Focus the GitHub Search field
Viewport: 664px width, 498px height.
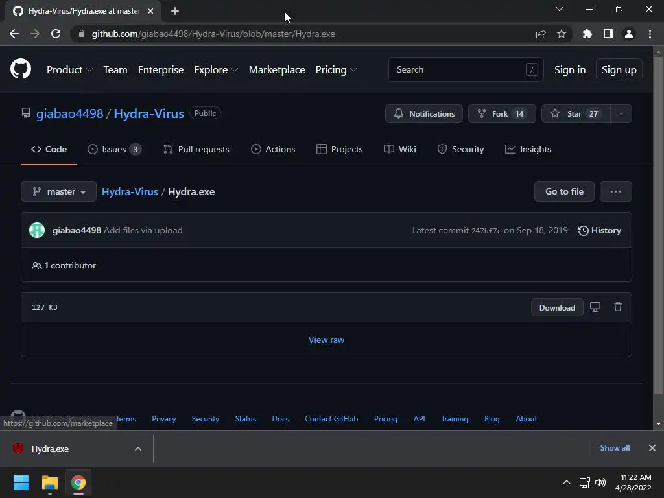pos(466,69)
